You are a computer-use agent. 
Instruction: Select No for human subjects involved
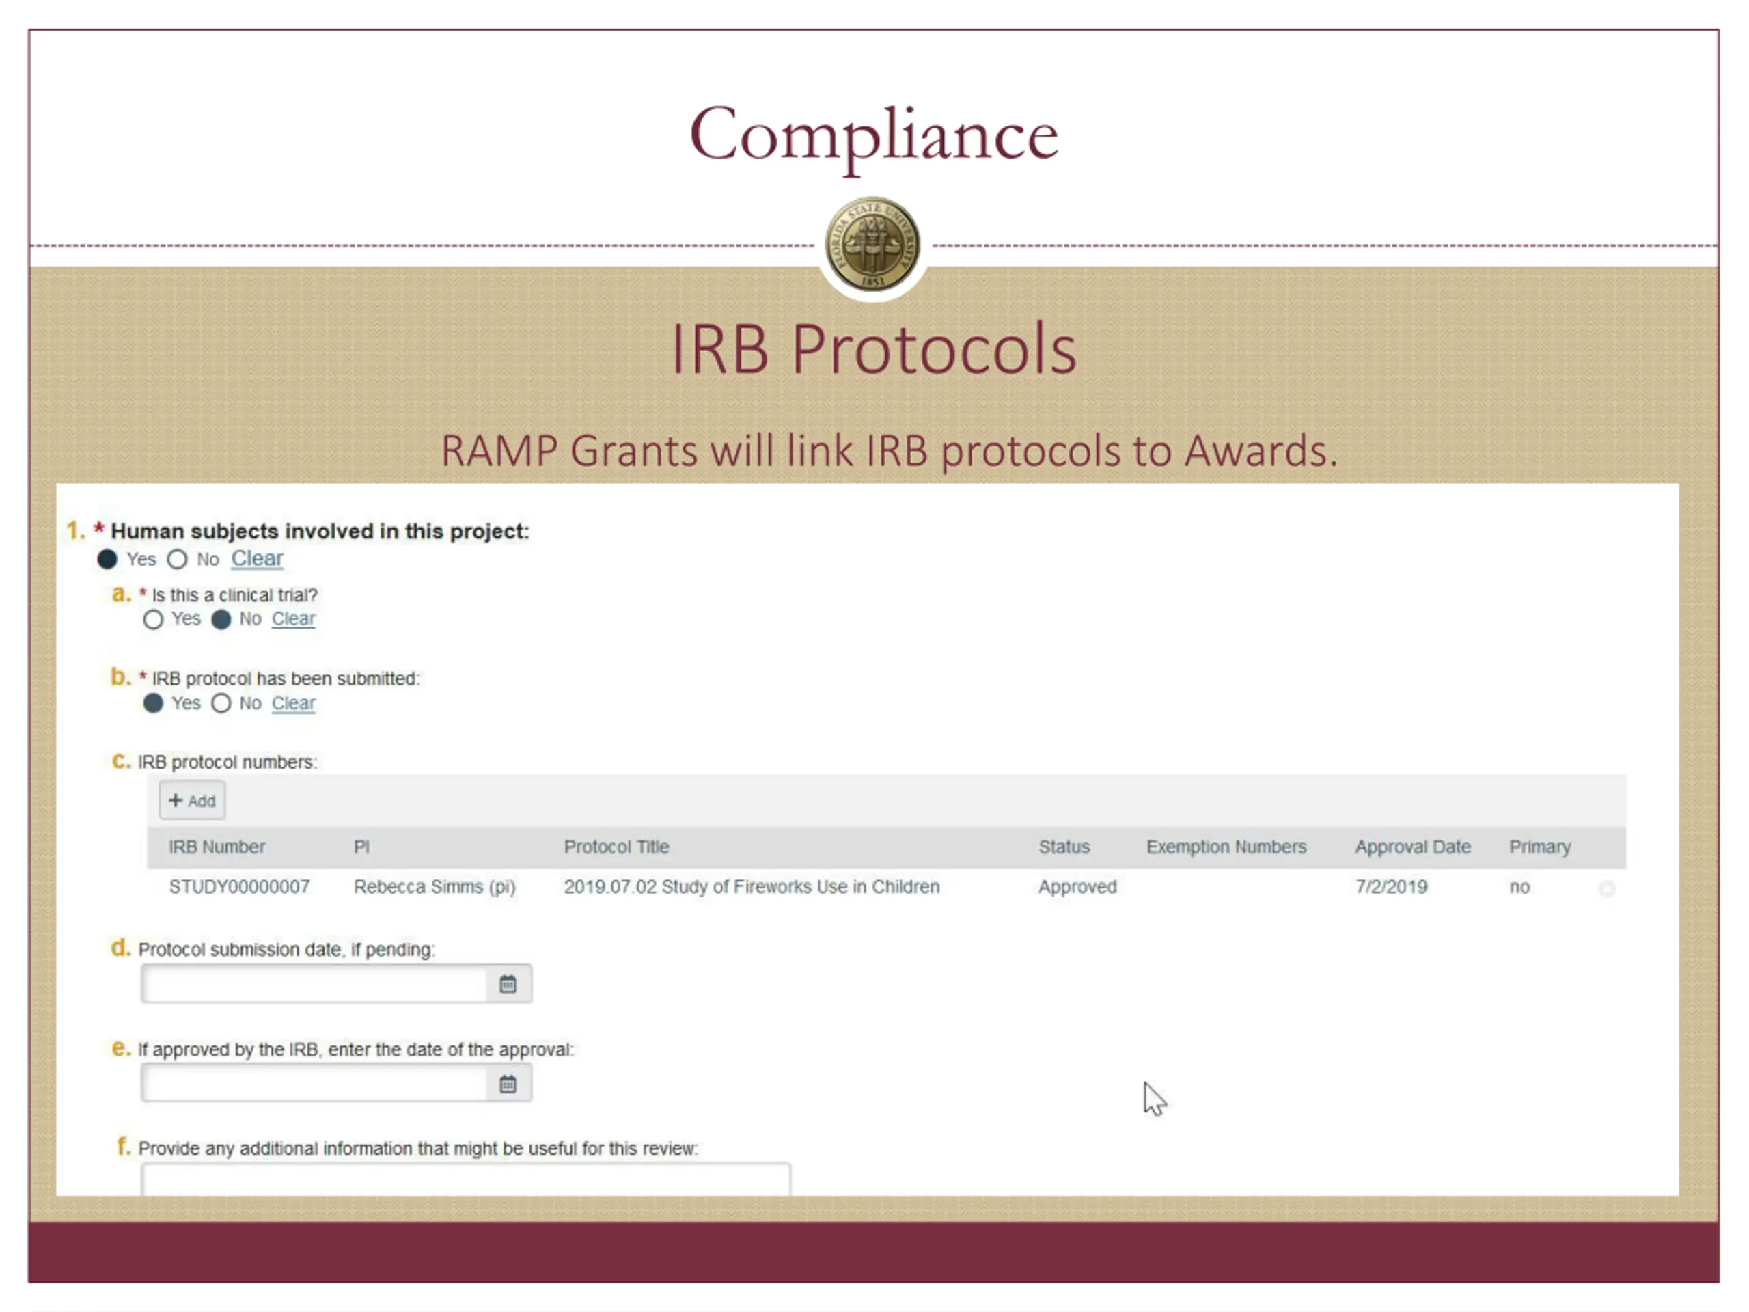point(177,559)
